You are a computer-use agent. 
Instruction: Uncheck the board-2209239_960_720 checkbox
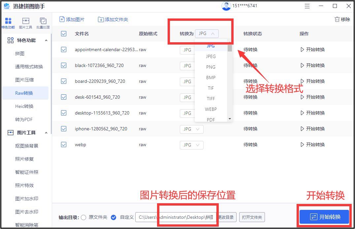(64, 81)
